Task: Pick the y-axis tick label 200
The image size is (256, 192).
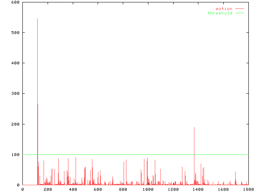Action: pos(15,124)
